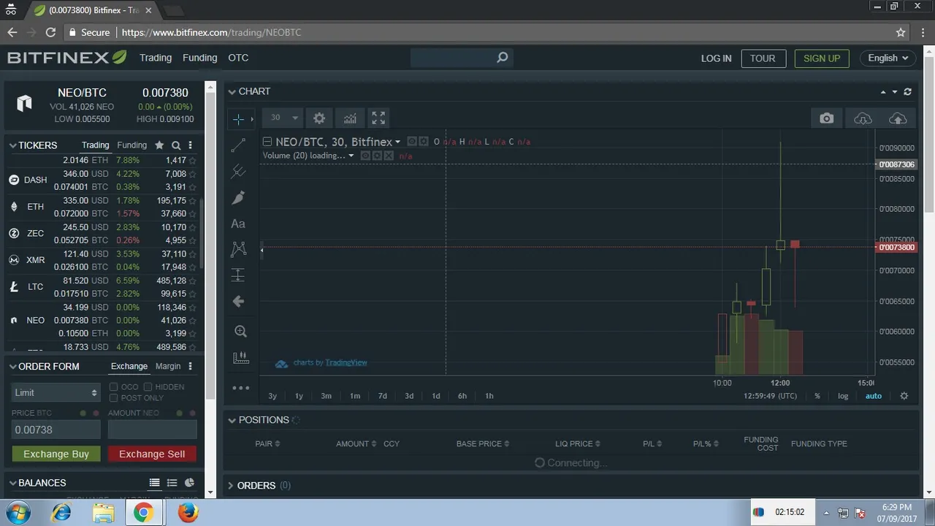This screenshot has height=526, width=935.
Task: Open the English language dropdown
Action: tap(888, 58)
